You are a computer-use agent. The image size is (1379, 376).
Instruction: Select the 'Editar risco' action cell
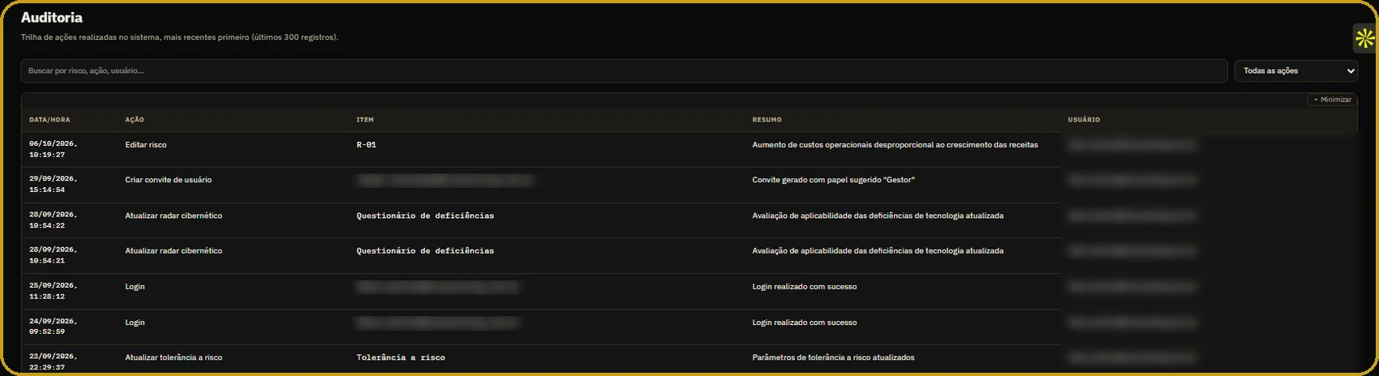pos(146,145)
